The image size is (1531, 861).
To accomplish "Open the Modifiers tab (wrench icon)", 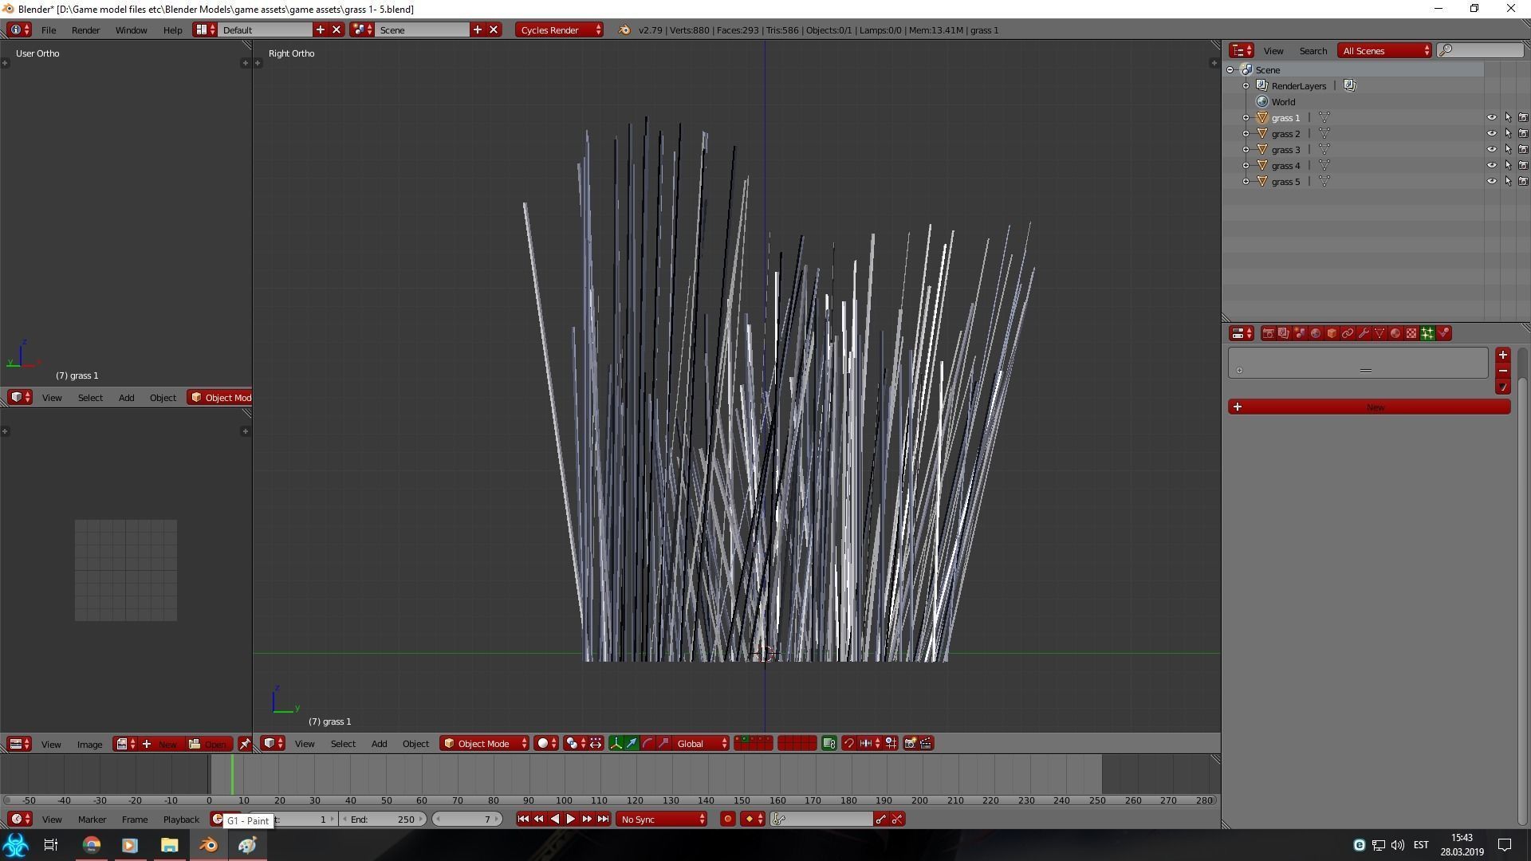I will click(1364, 333).
